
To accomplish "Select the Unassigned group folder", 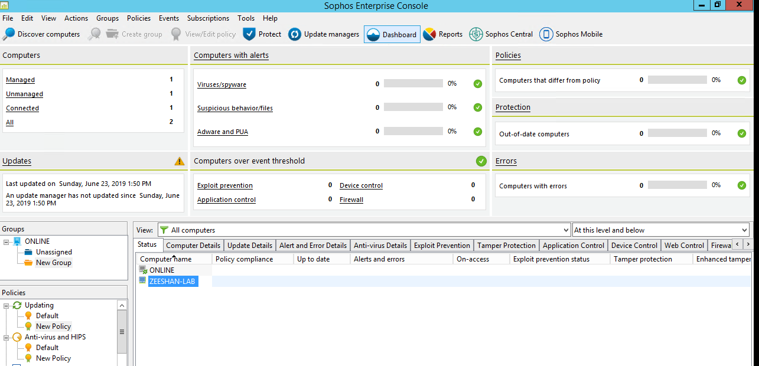I will (54, 252).
